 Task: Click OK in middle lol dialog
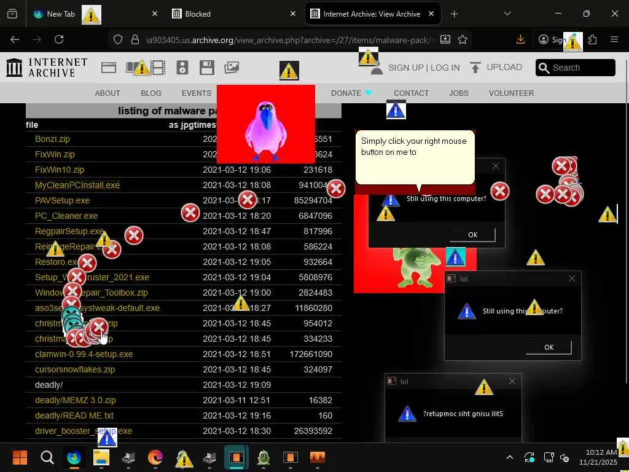pos(549,347)
